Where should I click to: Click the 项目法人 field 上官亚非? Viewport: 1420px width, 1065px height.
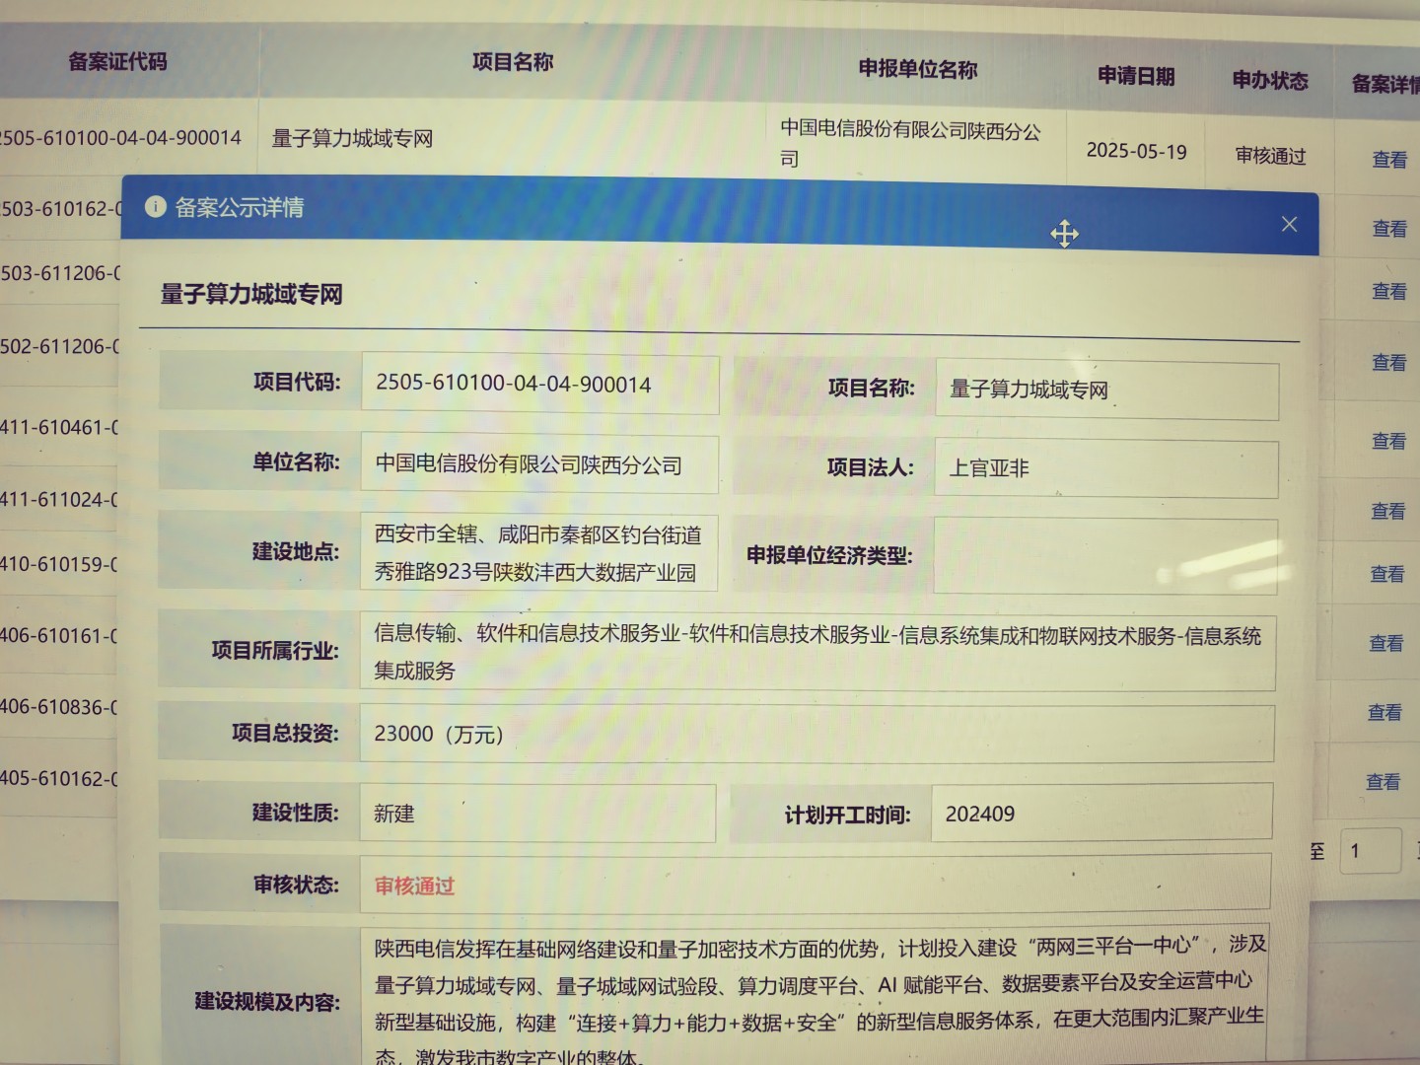pos(1106,468)
